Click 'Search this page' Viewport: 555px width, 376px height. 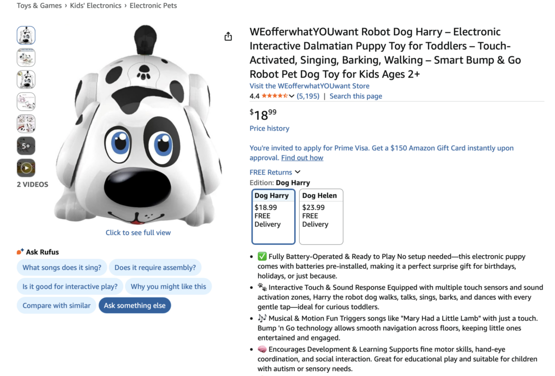tap(356, 96)
